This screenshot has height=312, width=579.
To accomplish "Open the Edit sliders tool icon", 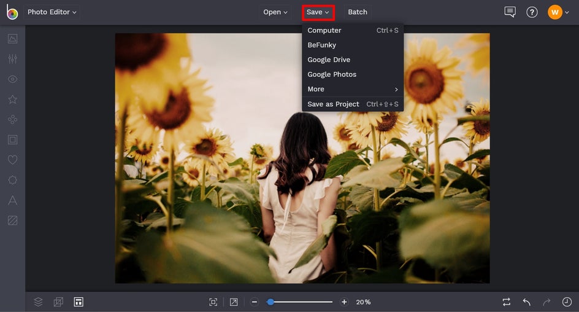I will [12, 59].
